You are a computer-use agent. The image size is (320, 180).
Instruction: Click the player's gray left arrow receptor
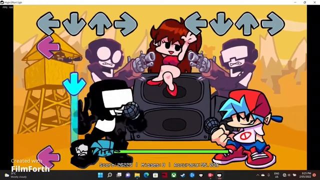tap(196, 23)
